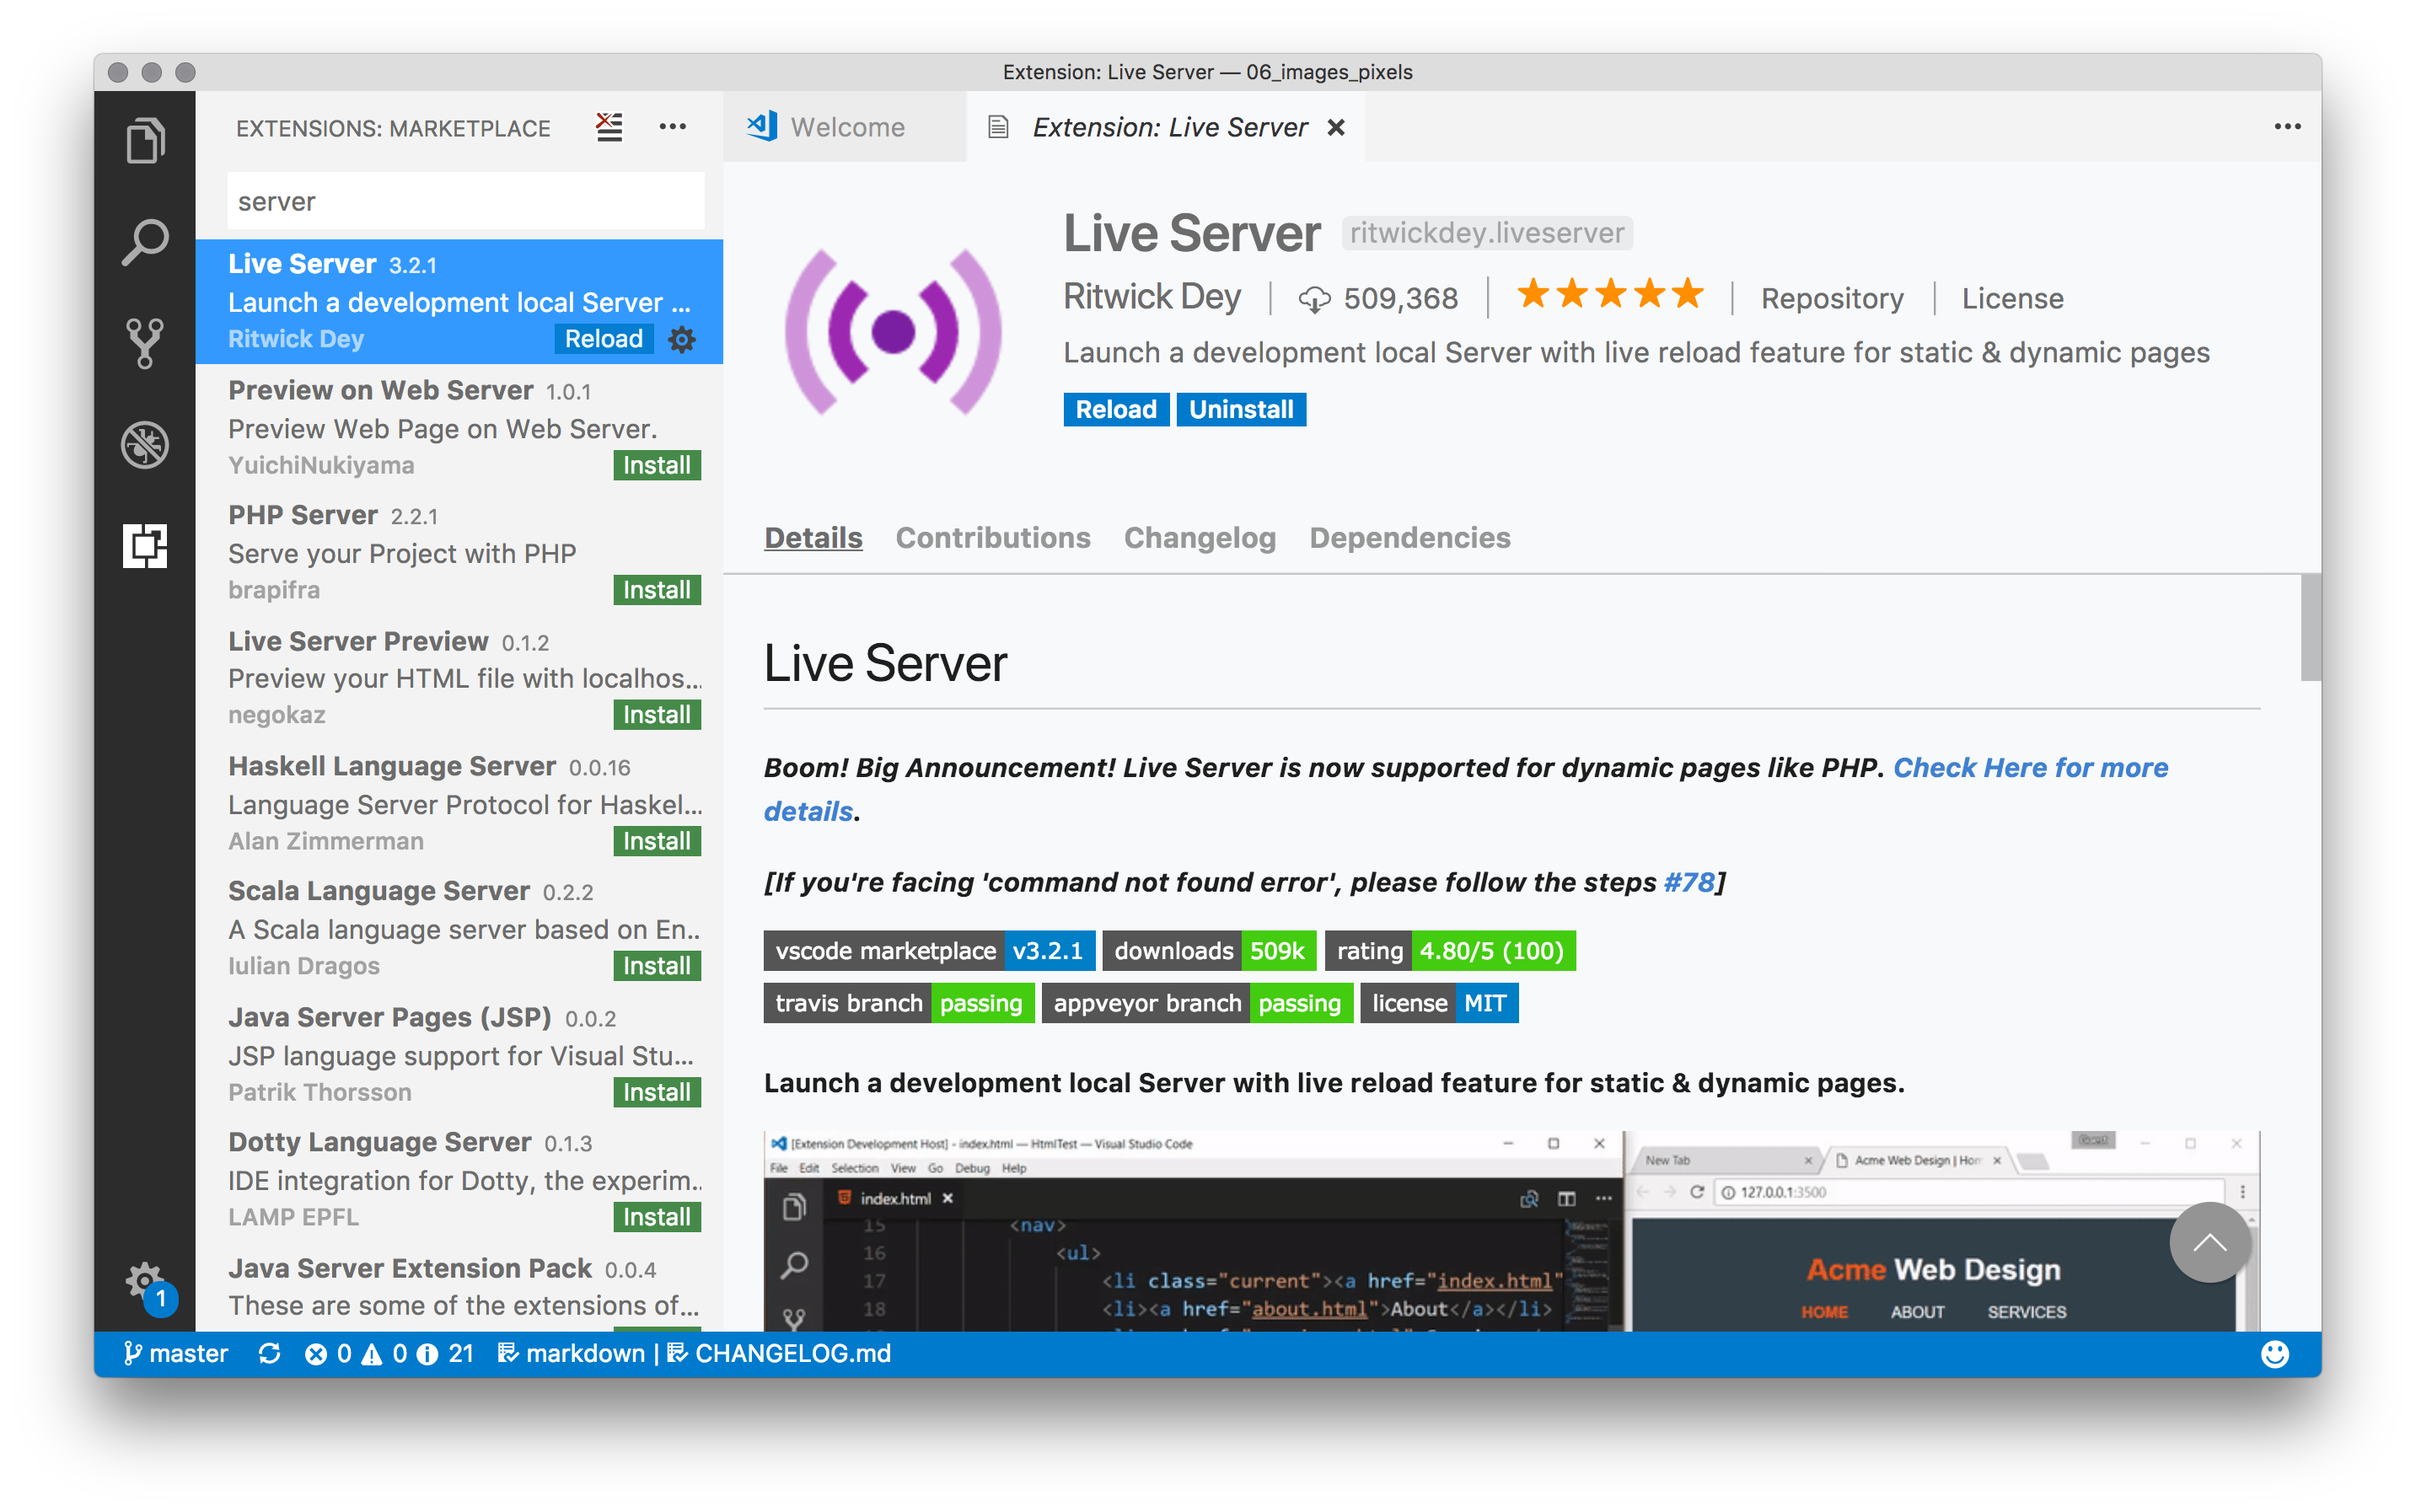Open the Explorer files icon in activity bar
The width and height of the screenshot is (2416, 1512).
145,140
